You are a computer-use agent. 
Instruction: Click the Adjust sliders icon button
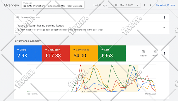tap(155, 53)
